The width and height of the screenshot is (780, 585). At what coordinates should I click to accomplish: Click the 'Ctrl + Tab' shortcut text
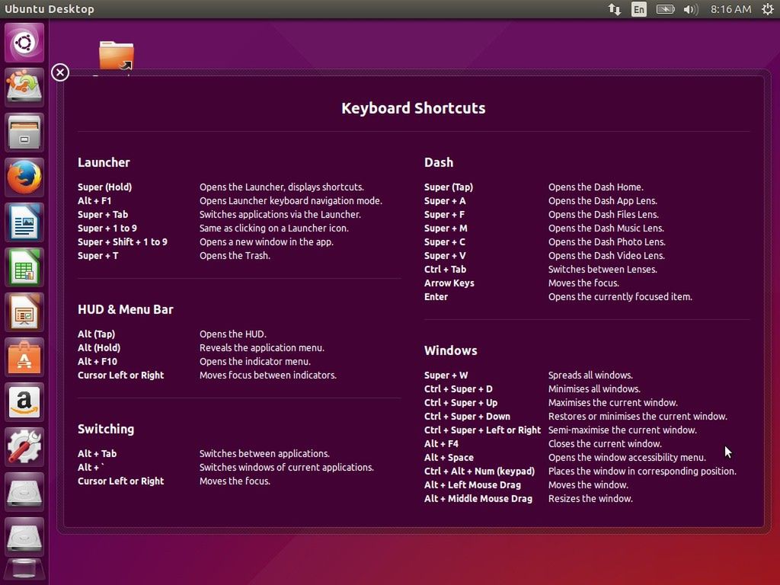coord(445,269)
